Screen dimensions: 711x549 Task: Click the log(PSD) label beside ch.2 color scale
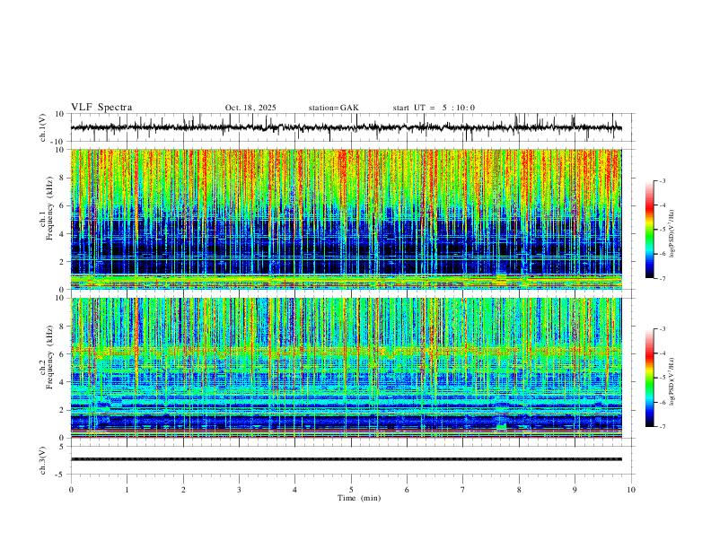671,381
